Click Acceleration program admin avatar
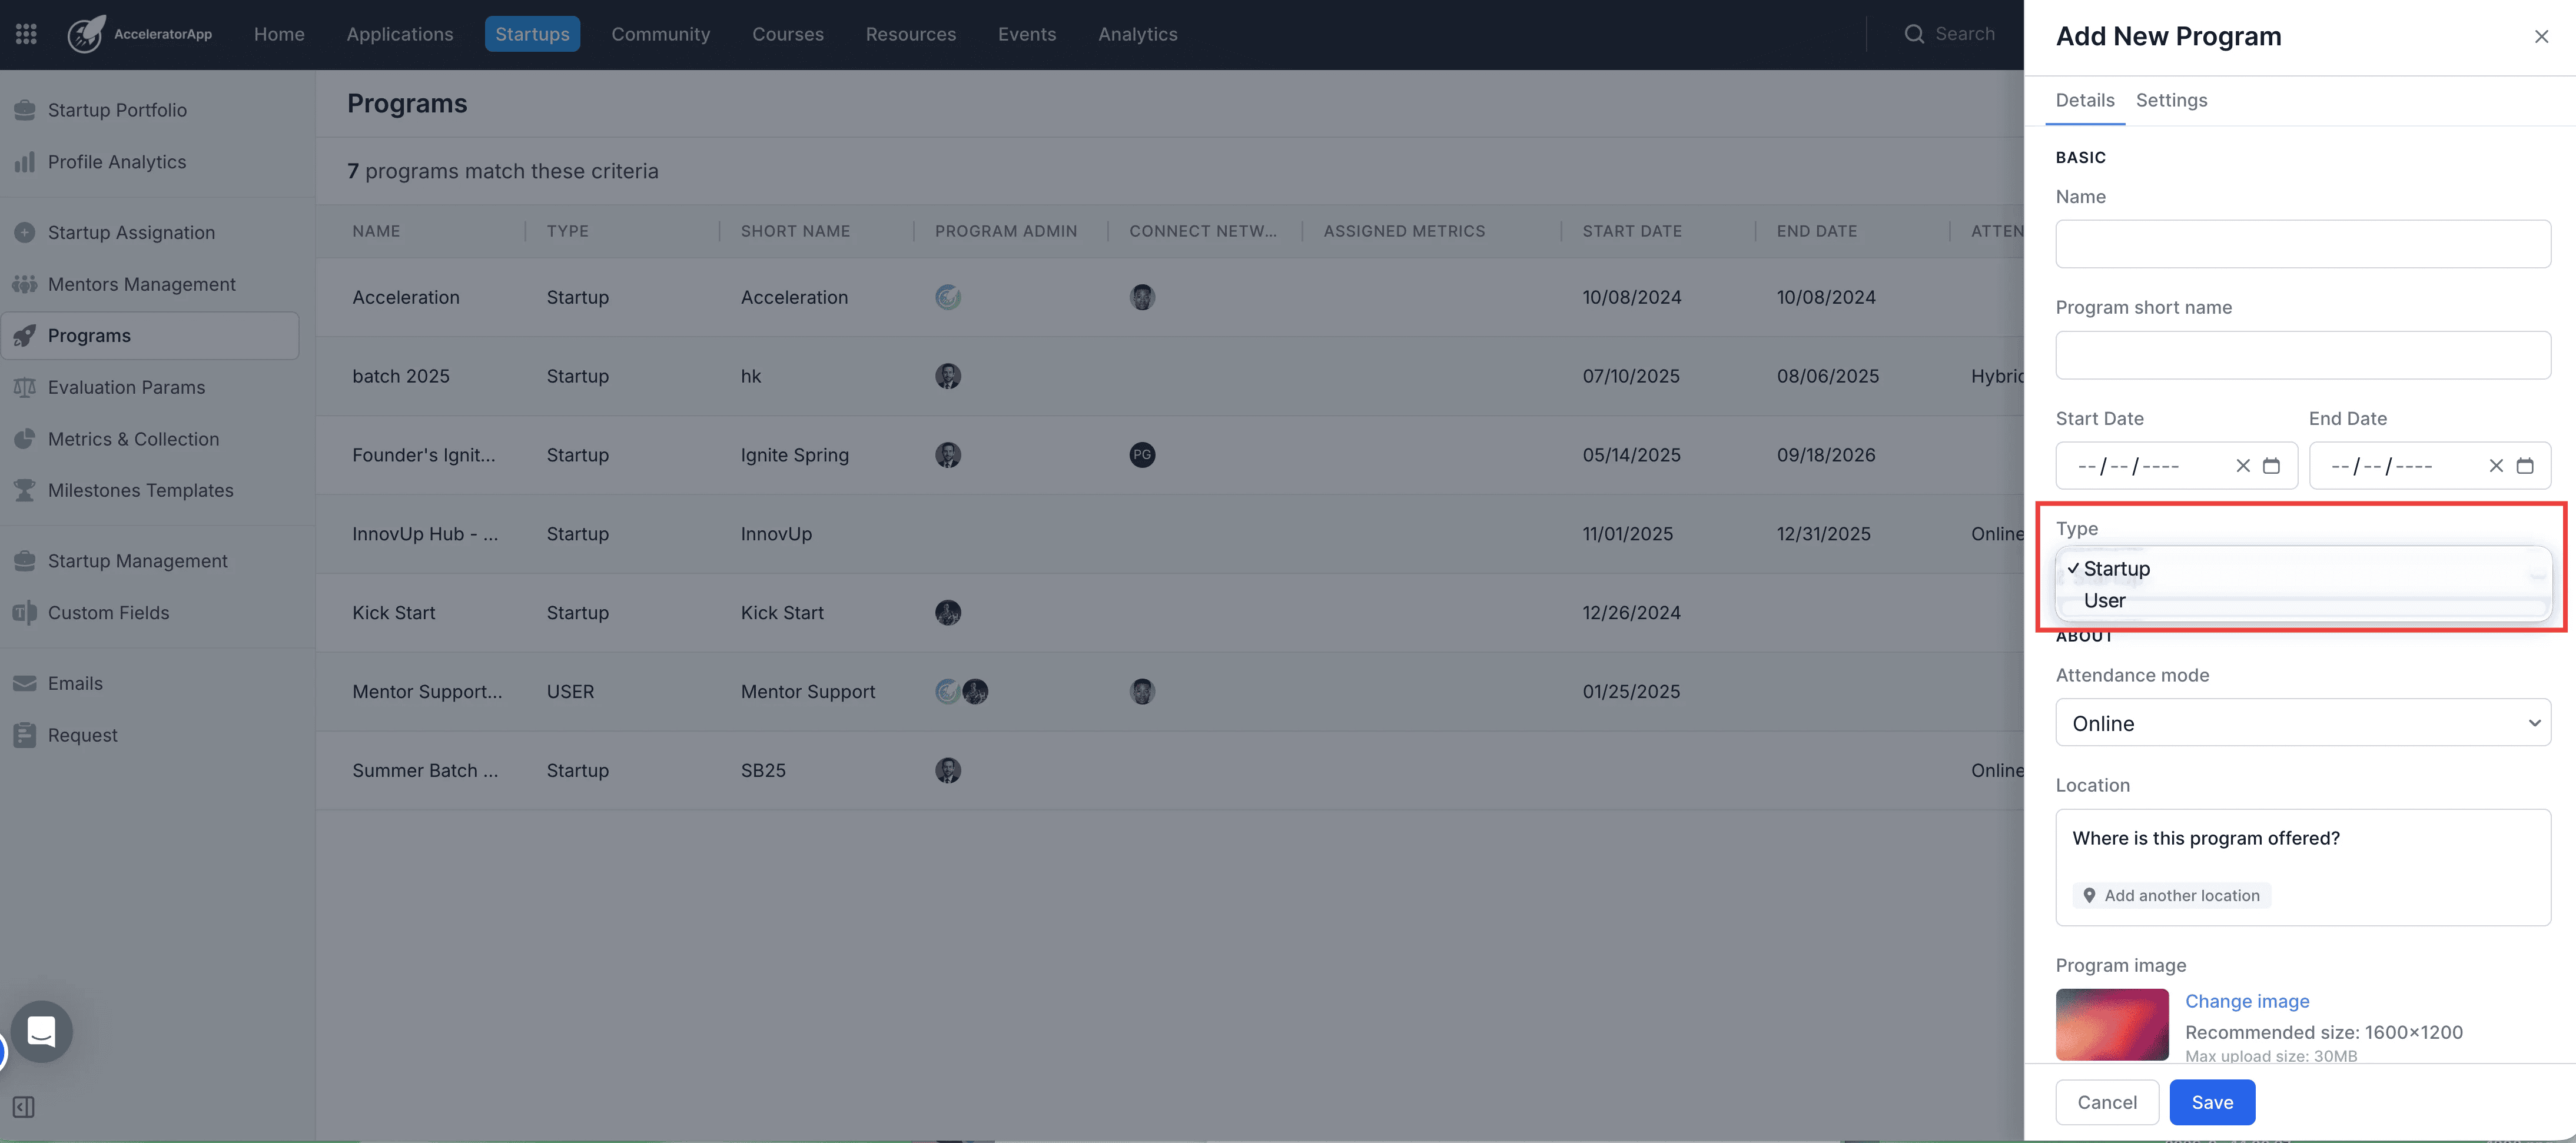This screenshot has width=2576, height=1143. [948, 297]
